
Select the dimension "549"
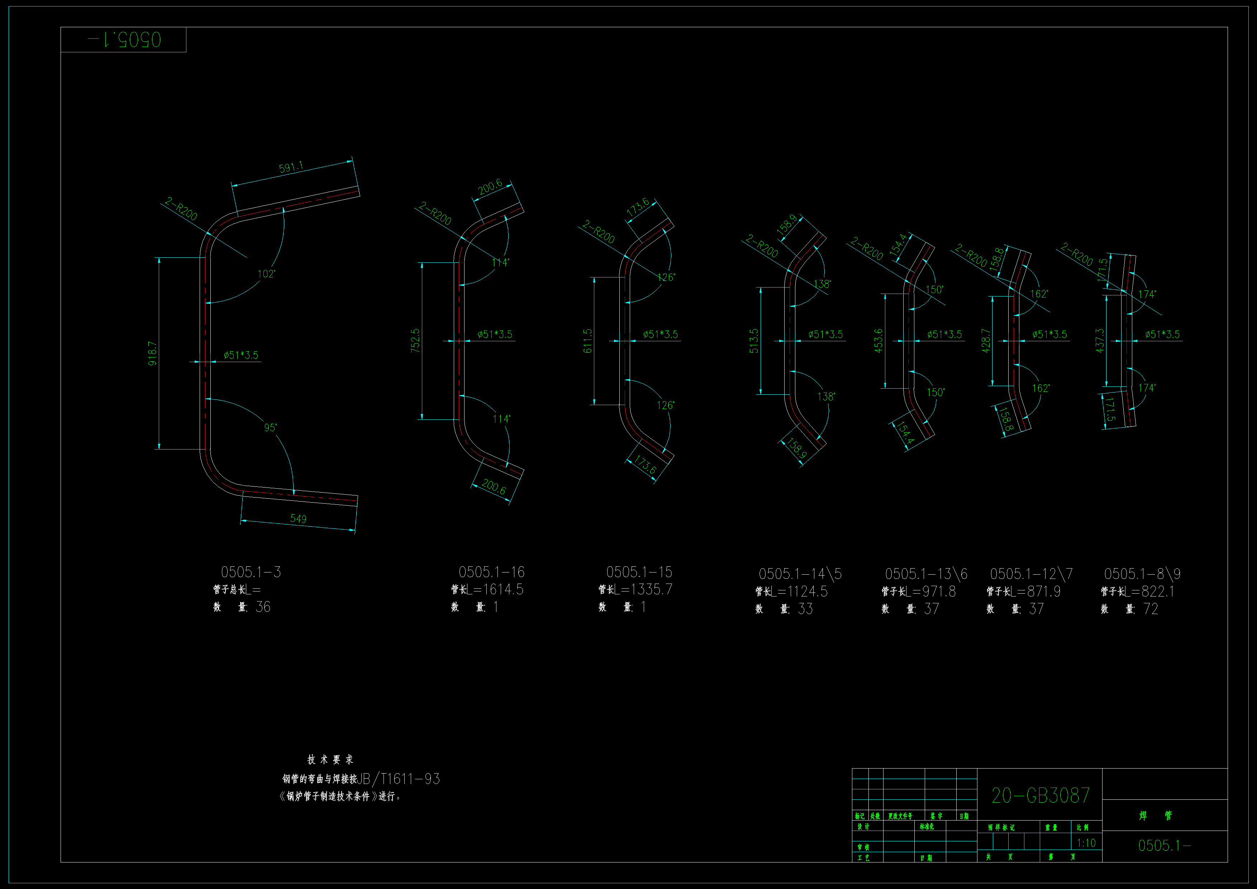(x=298, y=518)
